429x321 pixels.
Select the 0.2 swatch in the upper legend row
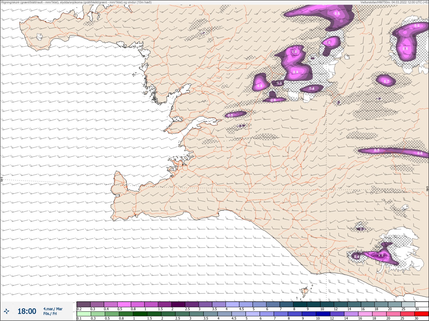click(x=83, y=304)
